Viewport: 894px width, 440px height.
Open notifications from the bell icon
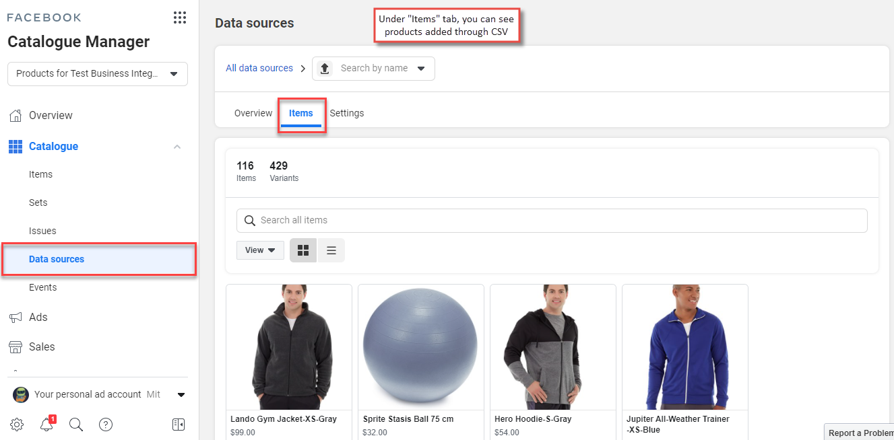click(x=46, y=424)
